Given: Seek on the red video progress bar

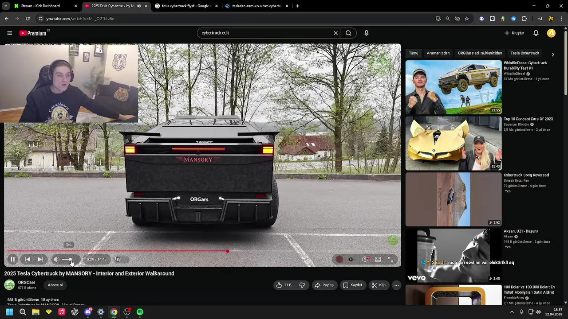Looking at the screenshot, I should [202, 251].
